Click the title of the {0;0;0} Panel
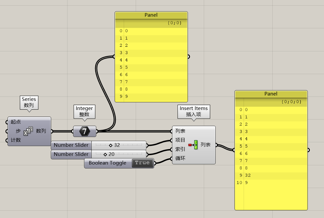Screen dimensions: 324x218 click(x=271, y=94)
